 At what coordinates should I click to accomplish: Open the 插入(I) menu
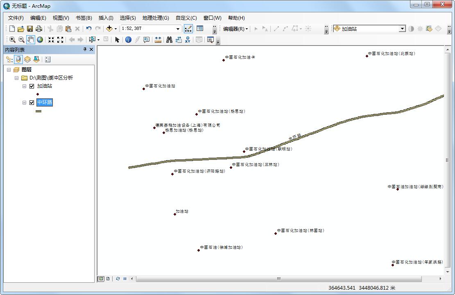[106, 18]
